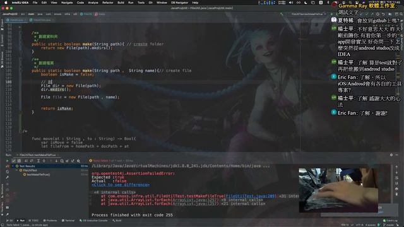Open the Build menu
Screen dimensions: 404x227
pyautogui.click(x=121, y=3)
